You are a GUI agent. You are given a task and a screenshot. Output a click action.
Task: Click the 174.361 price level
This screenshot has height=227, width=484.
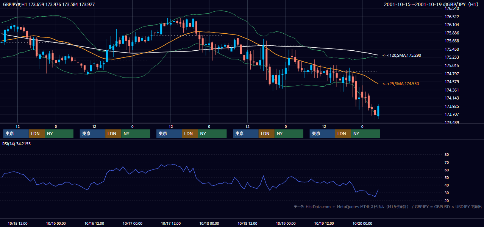point(452,90)
